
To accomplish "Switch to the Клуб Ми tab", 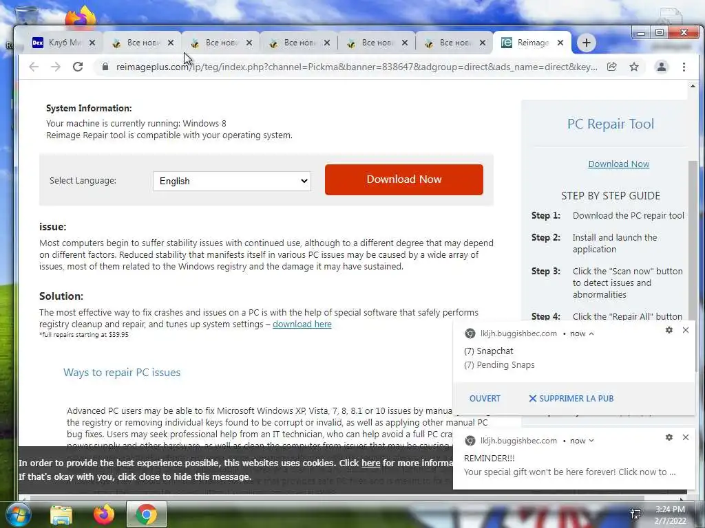I will (64, 43).
